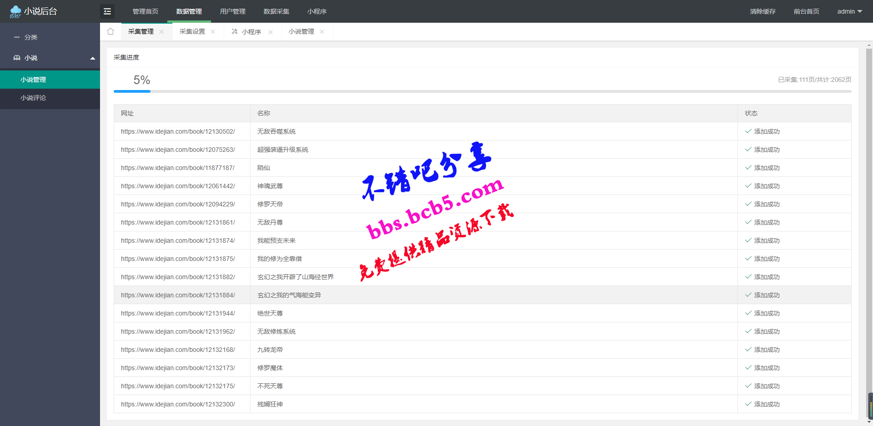Screen dimensions: 873x426
Task: Close the 采集设置 tab
Action: (213, 32)
